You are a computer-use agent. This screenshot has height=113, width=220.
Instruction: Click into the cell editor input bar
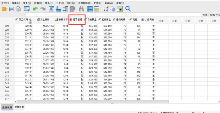[114, 15]
